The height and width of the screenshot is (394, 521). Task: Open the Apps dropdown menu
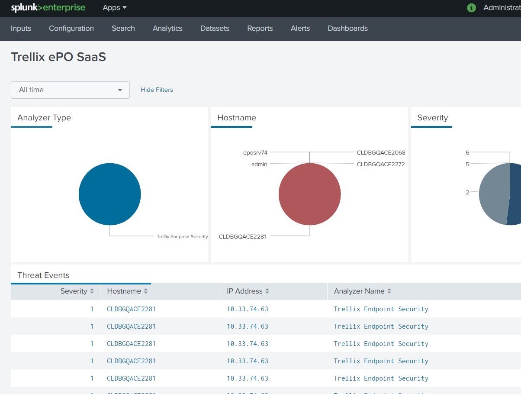(x=115, y=8)
